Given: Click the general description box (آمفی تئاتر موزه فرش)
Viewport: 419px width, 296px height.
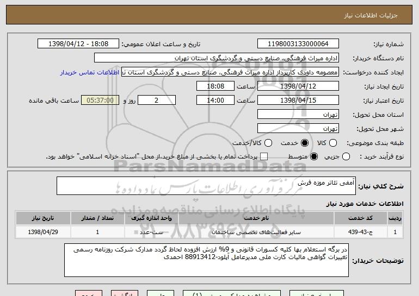Looking at the screenshot, I should pyautogui.click(x=206, y=186).
